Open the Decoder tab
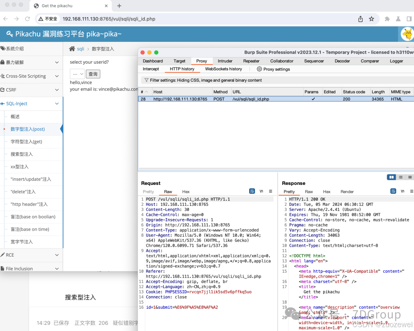414x331 pixels. (342, 61)
